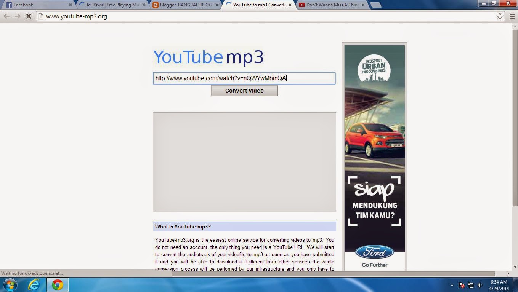Click the address bar with youtube-mp3.org
The image size is (518, 292).
click(x=271, y=16)
